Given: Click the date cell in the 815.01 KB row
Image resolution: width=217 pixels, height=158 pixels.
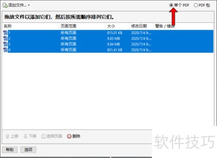Looking at the screenshot, I should tap(141, 33).
